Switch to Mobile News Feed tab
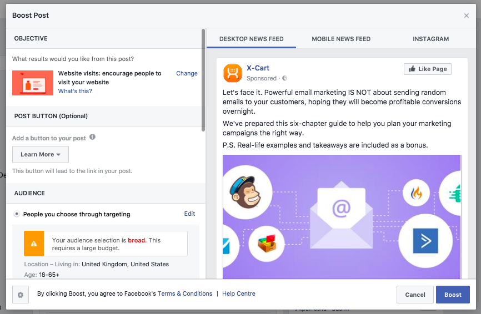The image size is (481, 314). pos(341,39)
